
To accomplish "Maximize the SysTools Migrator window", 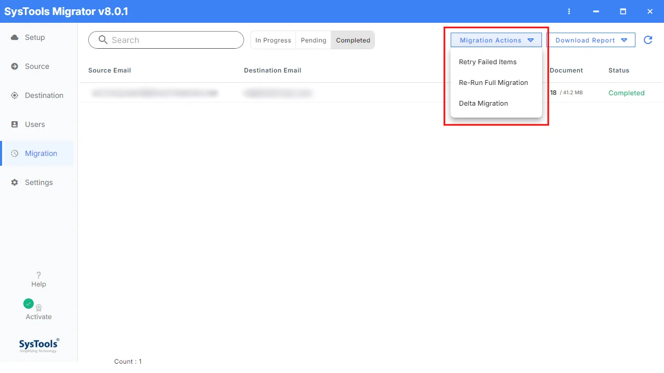I will (623, 11).
